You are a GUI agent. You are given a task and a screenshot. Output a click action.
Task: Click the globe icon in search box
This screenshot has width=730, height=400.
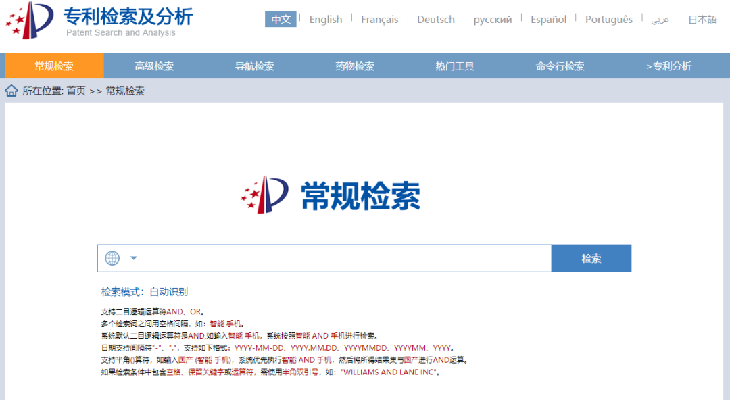coord(112,258)
